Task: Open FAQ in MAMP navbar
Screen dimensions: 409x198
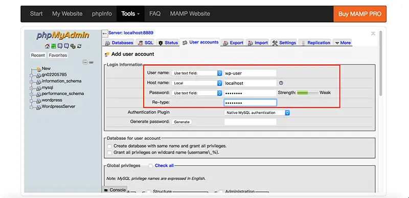Action: [x=155, y=14]
